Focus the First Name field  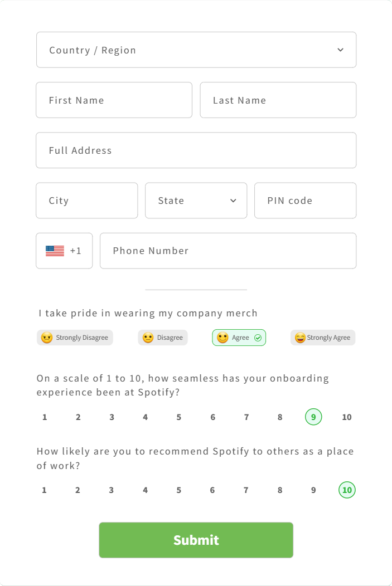(114, 100)
